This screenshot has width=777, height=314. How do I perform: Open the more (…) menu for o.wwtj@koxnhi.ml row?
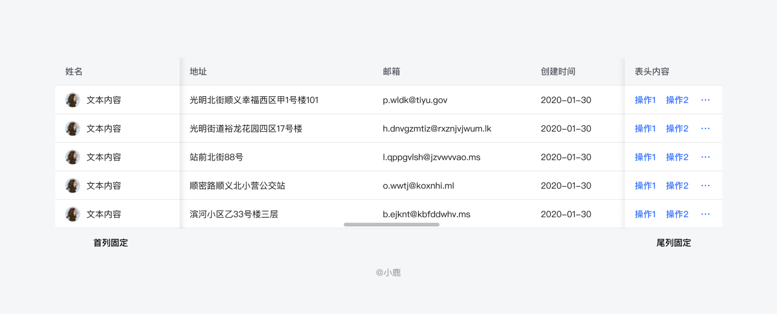click(706, 185)
